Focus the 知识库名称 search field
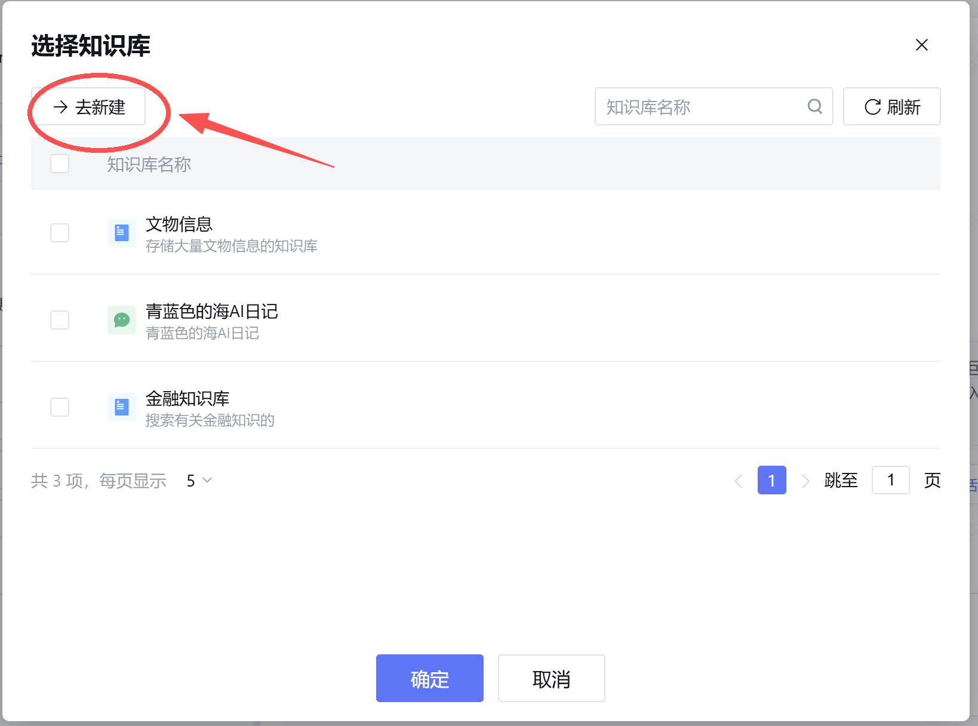Image resolution: width=978 pixels, height=726 pixels. [x=702, y=107]
